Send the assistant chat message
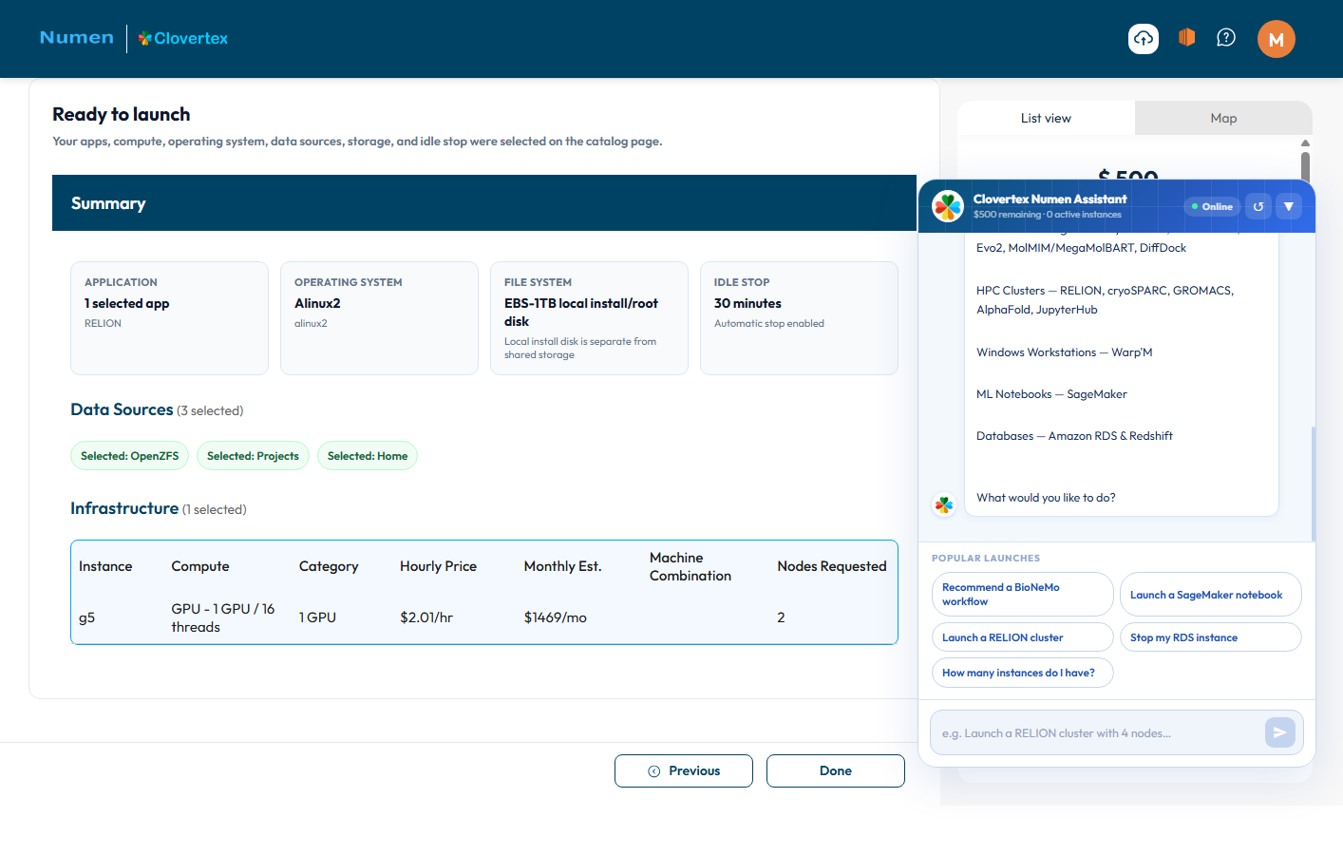Image resolution: width=1343 pixels, height=855 pixels. (1279, 732)
